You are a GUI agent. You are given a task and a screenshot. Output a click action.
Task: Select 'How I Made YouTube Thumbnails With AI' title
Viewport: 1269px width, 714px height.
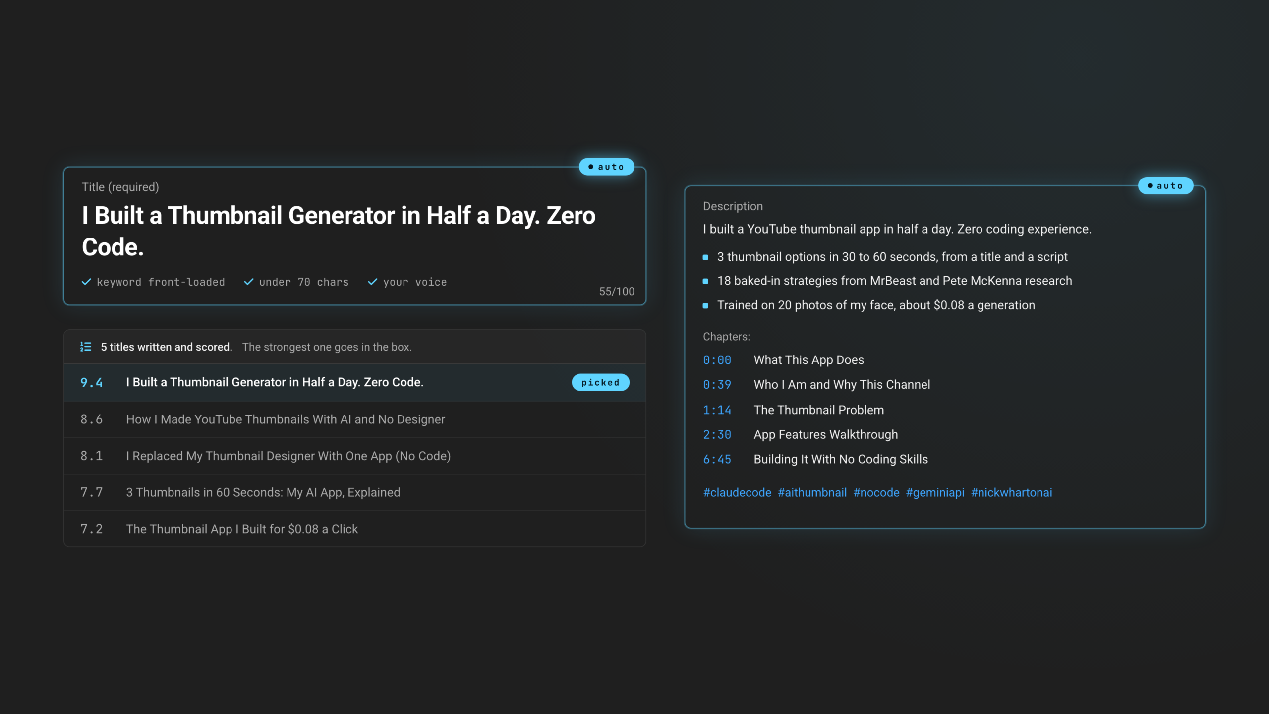(355, 419)
